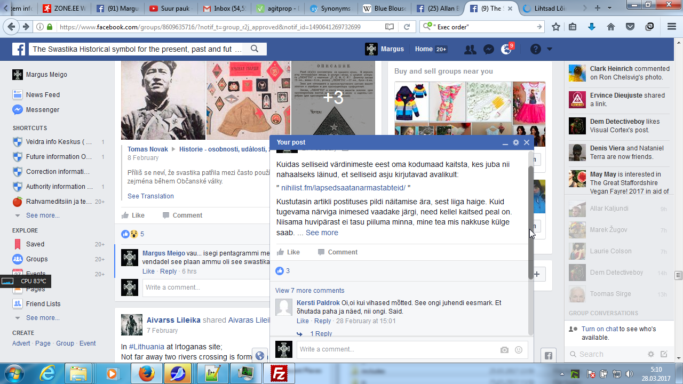Open chat with Toomas Sirge
The image size is (683, 384).
(x=617, y=294)
